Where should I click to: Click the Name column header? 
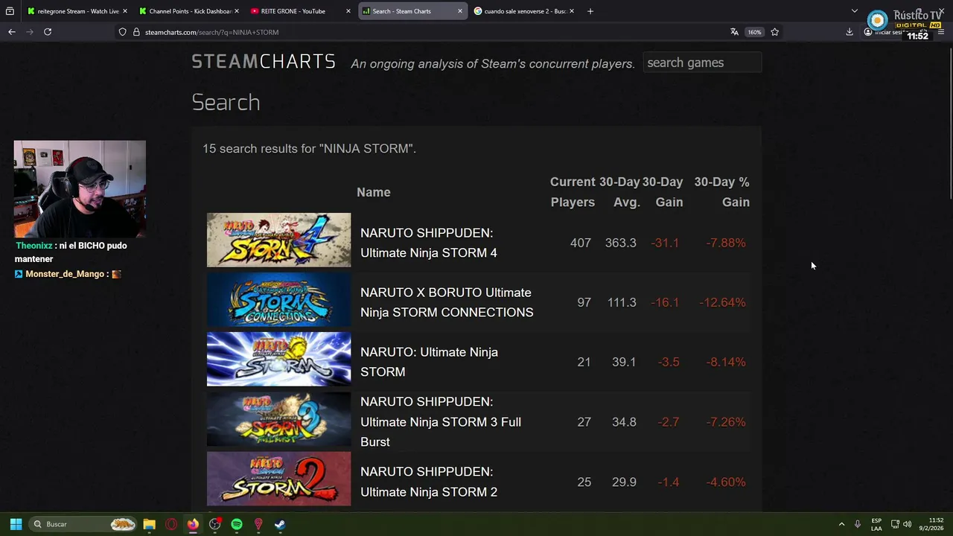click(374, 192)
